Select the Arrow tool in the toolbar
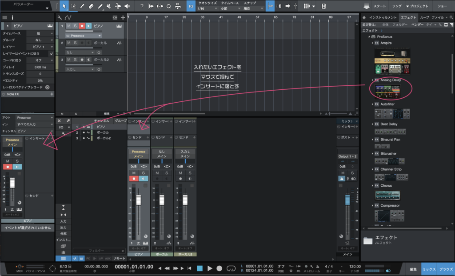455x276 pixels. 64,6
